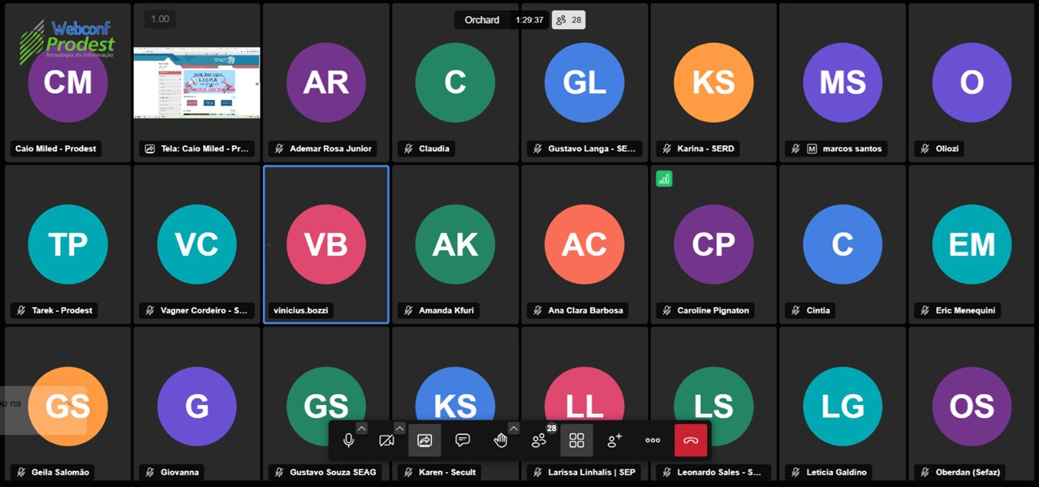
Task: Hang up the call
Action: [x=691, y=440]
